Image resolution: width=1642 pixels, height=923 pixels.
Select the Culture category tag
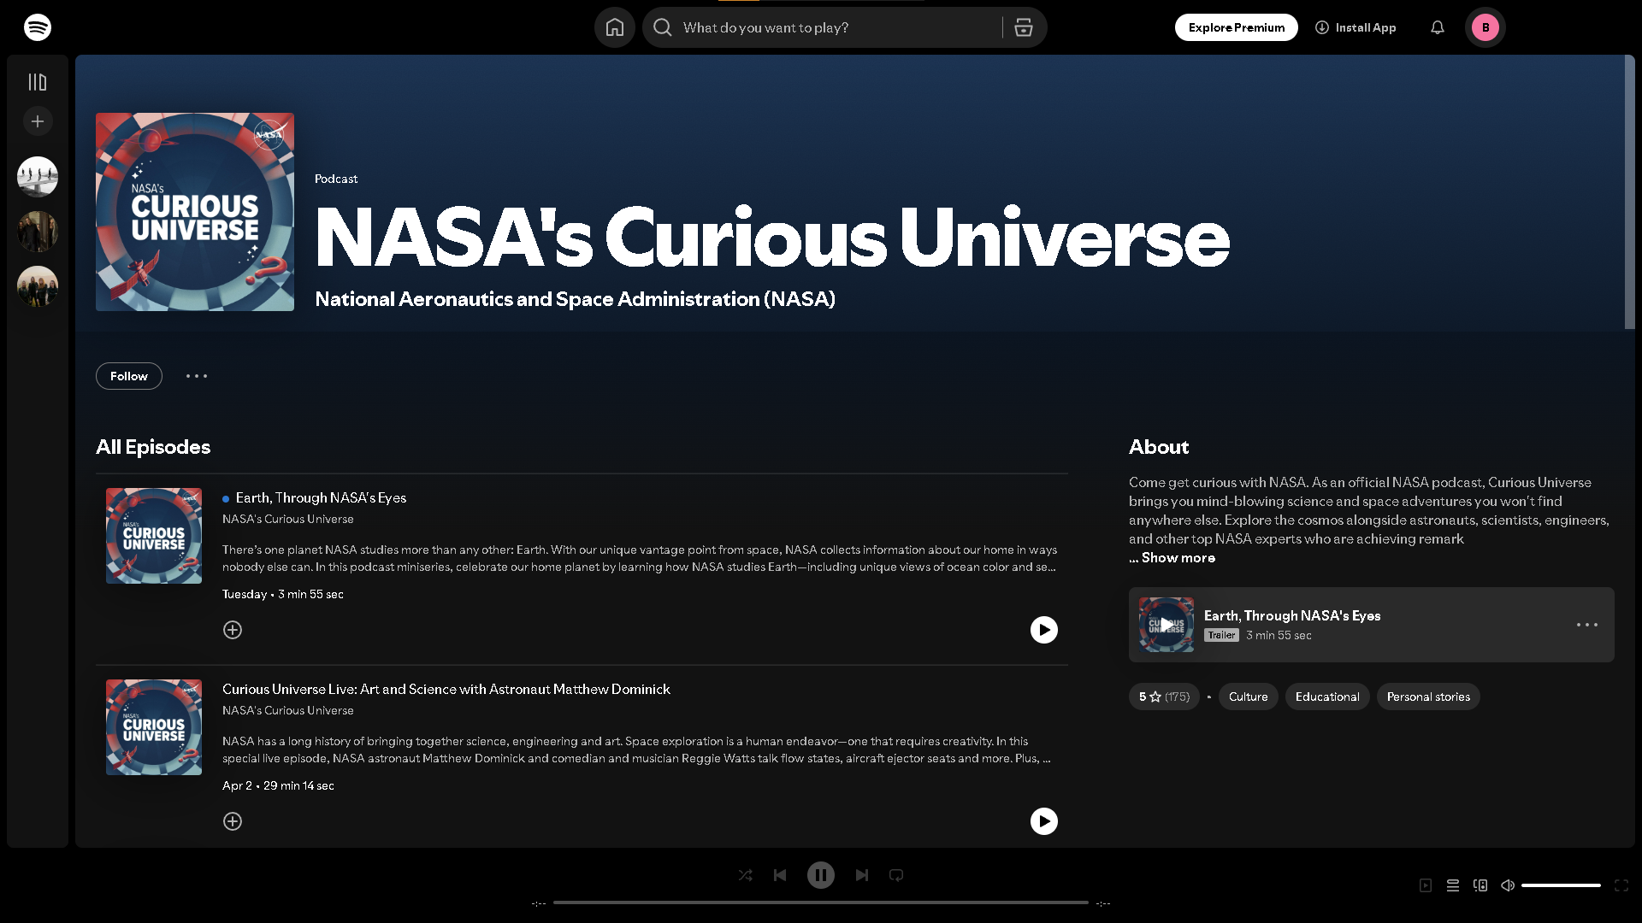1248,697
